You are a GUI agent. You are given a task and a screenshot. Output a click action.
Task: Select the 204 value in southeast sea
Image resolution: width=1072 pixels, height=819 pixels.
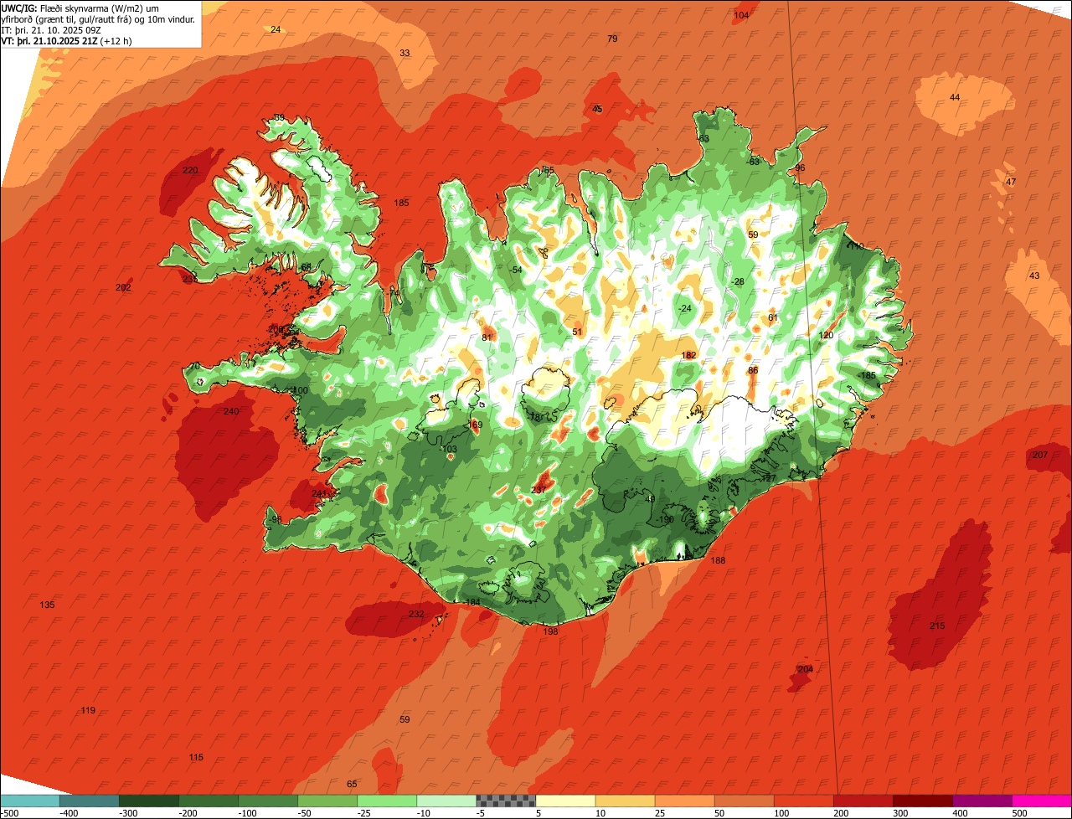(805, 669)
